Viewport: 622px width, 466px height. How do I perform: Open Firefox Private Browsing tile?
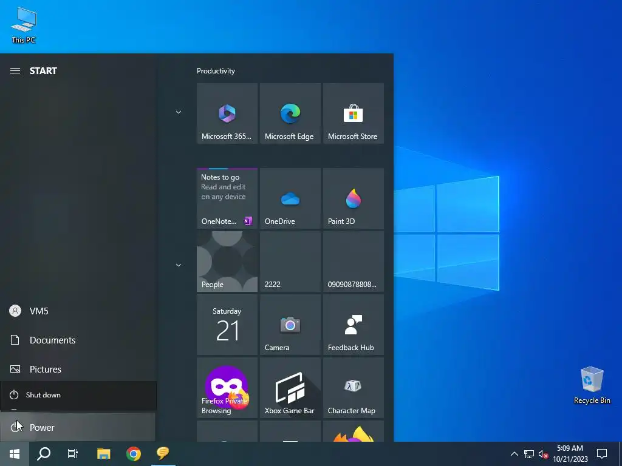click(227, 388)
